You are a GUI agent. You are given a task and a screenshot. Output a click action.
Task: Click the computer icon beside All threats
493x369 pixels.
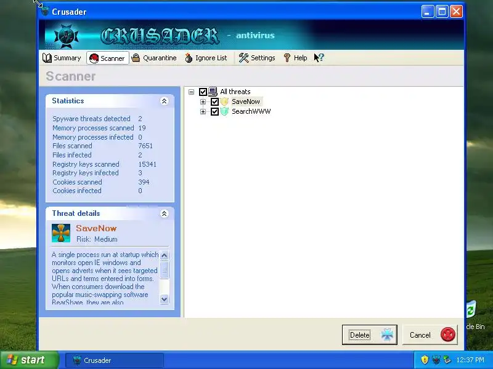click(x=213, y=92)
